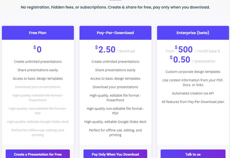Click the struck-through Download your presentations item
Viewport: 230px width, 158px height.
[38, 87]
